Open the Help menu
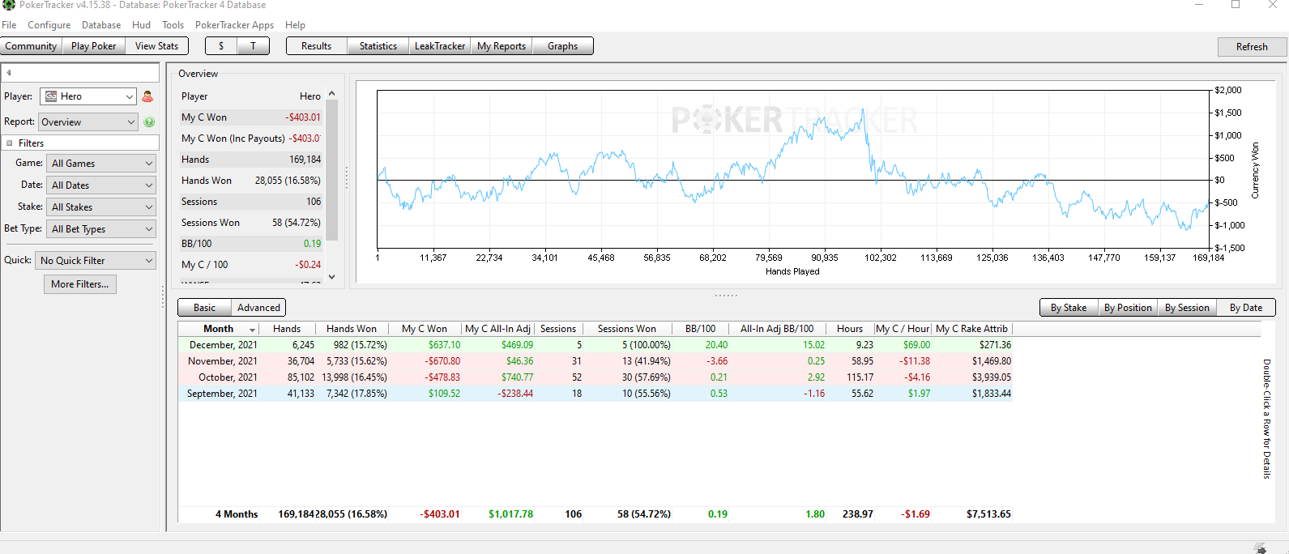 pyautogui.click(x=296, y=25)
